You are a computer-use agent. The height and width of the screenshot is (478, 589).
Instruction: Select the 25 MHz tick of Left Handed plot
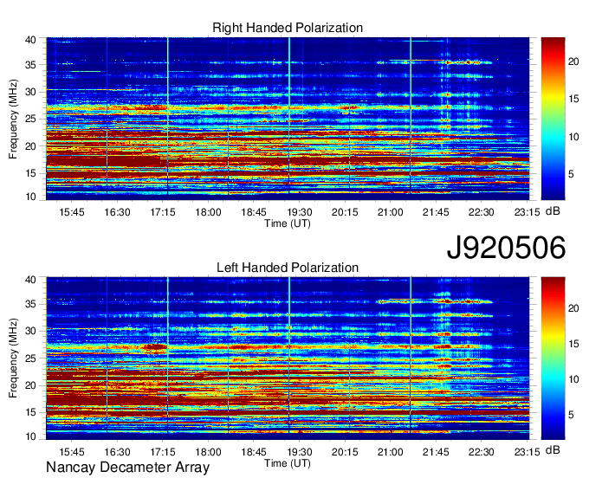coord(30,358)
